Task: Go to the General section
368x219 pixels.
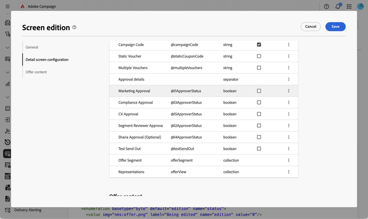Action: [x=32, y=47]
